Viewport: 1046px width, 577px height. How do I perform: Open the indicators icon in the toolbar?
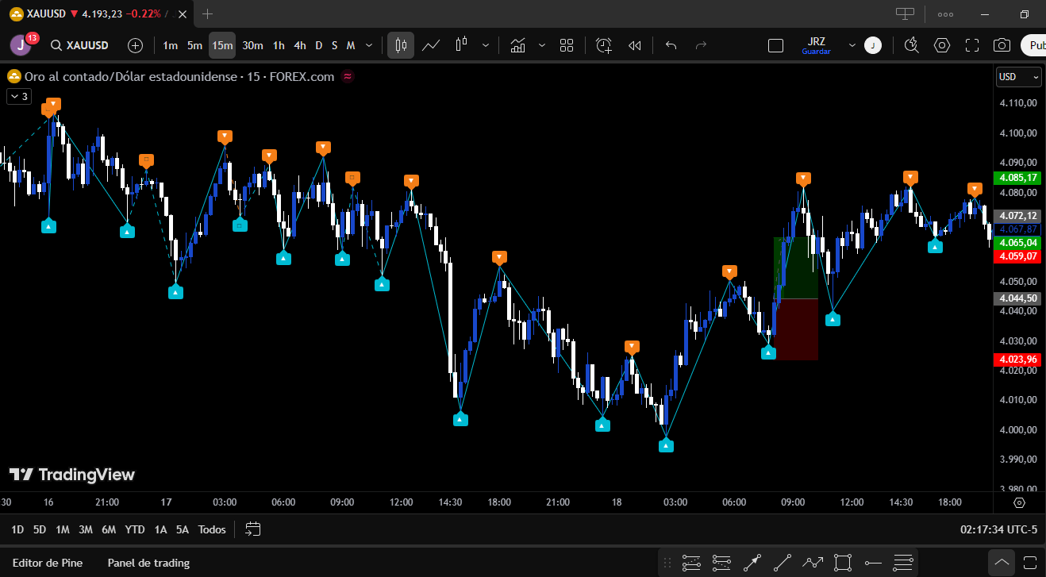(518, 45)
